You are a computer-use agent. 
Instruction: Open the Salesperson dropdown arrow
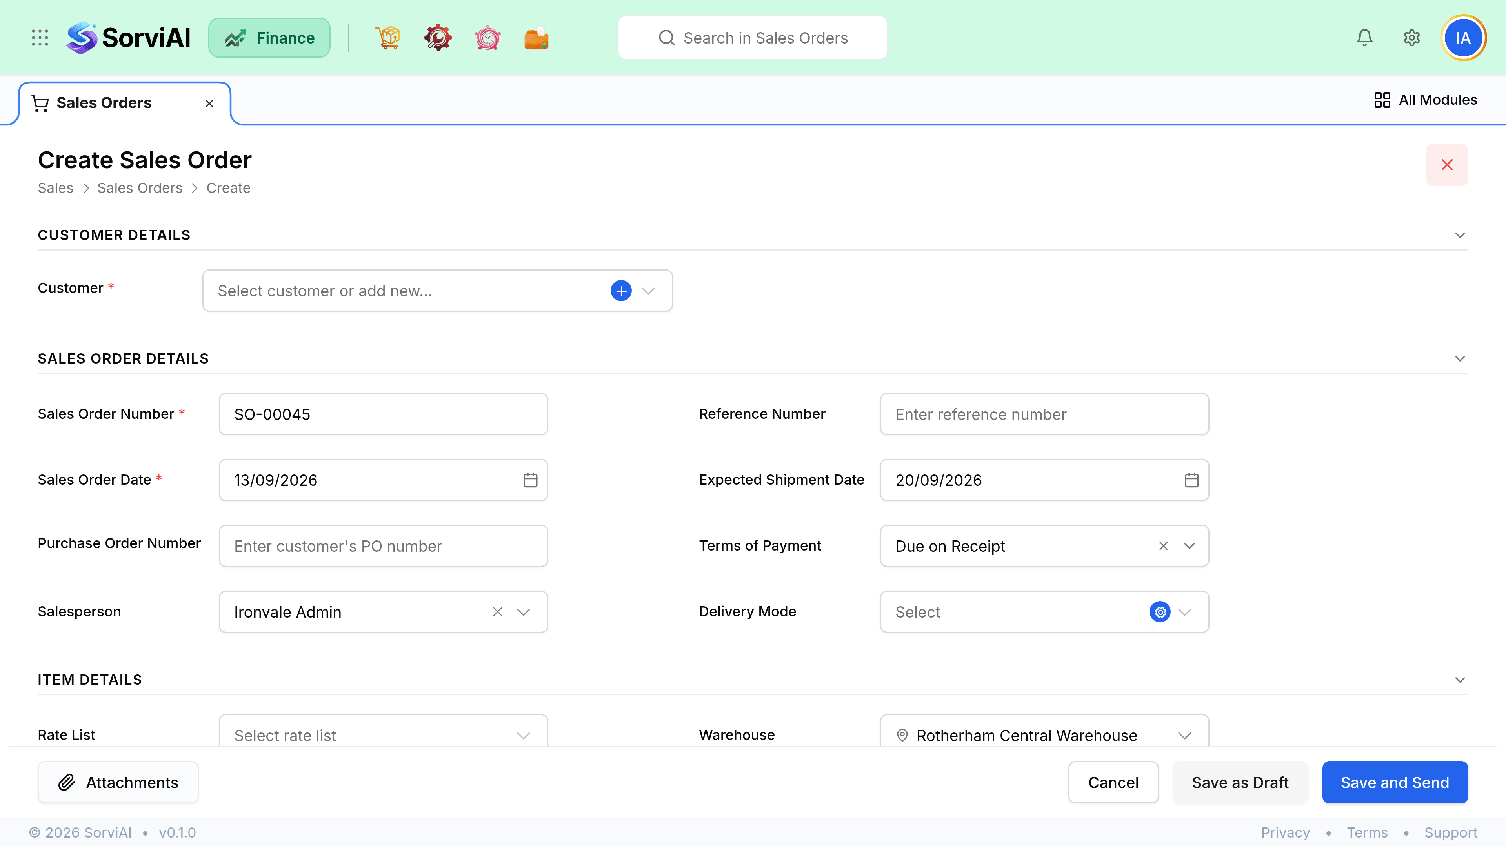tap(523, 612)
